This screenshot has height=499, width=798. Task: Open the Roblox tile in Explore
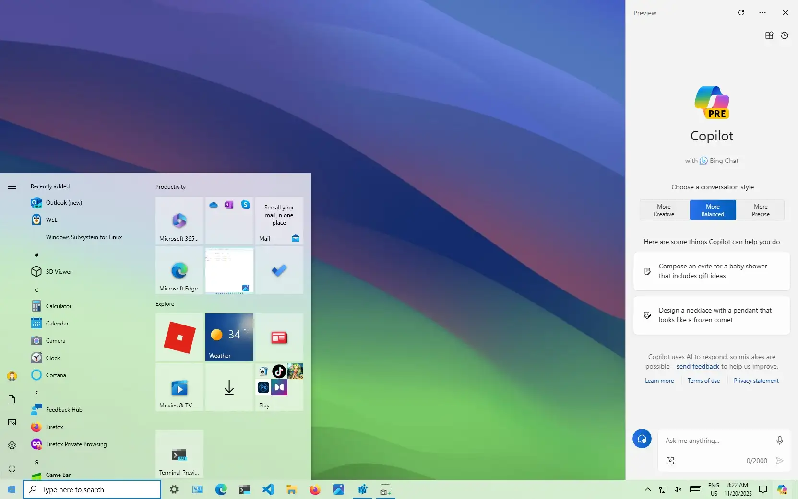point(179,337)
